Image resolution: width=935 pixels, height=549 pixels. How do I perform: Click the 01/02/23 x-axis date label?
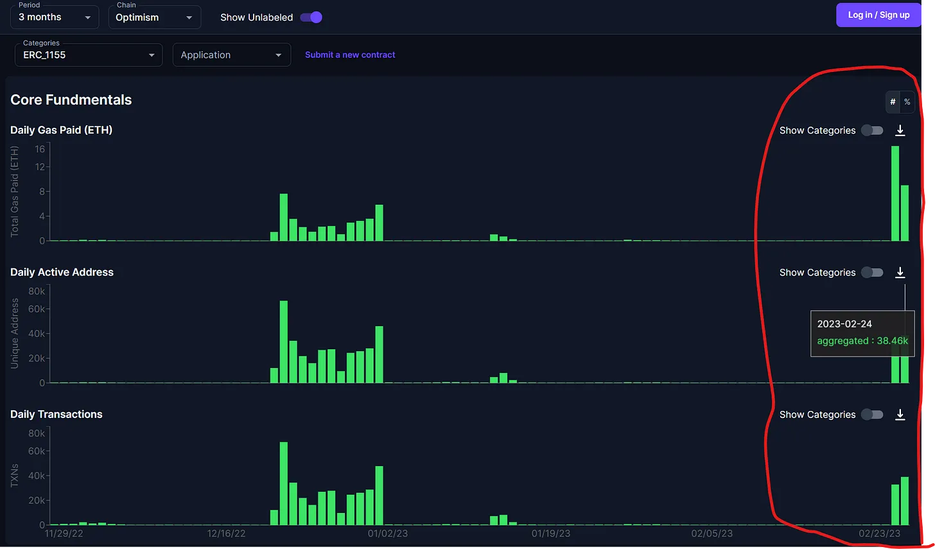tap(388, 534)
